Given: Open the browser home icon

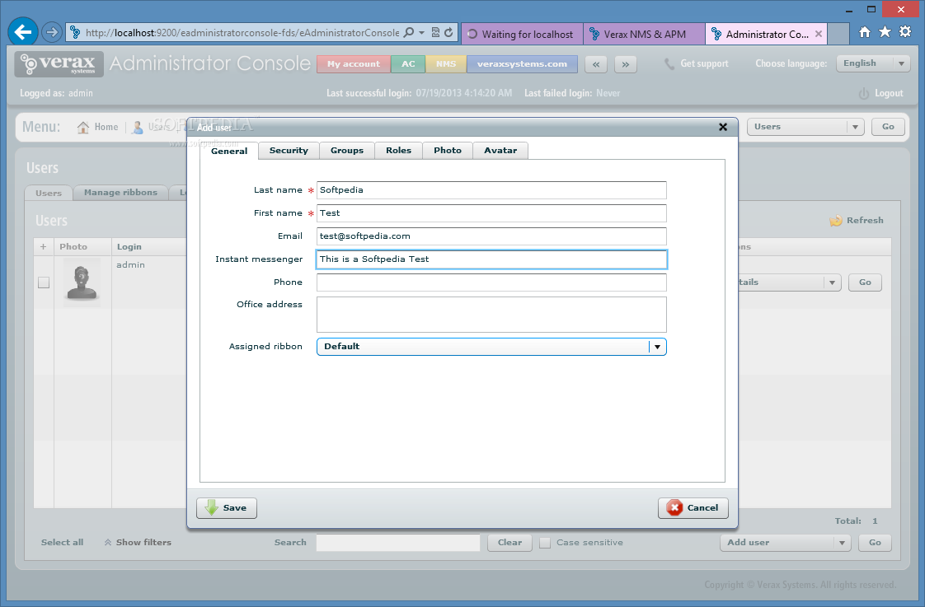Looking at the screenshot, I should (x=865, y=32).
